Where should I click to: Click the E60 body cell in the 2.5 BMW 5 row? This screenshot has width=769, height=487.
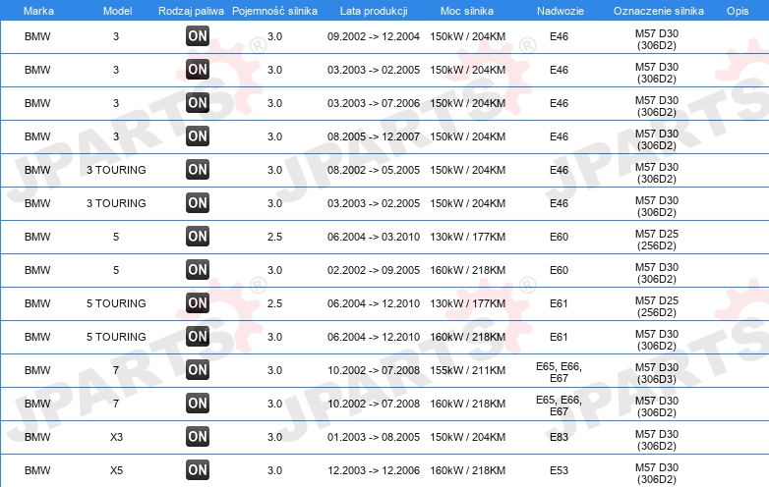tap(559, 237)
